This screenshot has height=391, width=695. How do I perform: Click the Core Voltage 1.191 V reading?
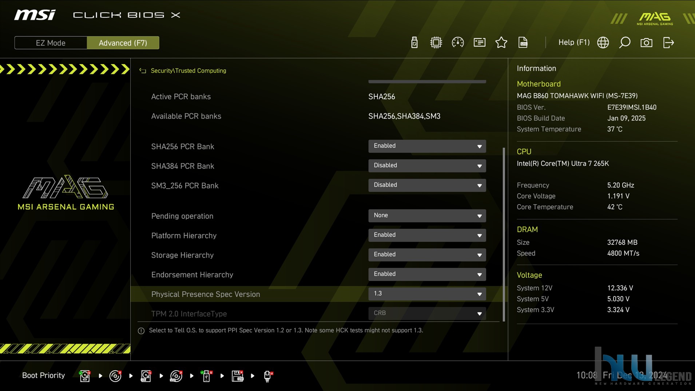(618, 196)
